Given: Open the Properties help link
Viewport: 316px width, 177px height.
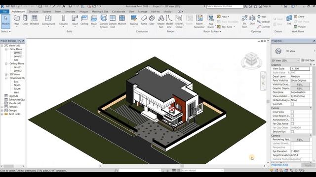Looking at the screenshot, I should coord(279,165).
